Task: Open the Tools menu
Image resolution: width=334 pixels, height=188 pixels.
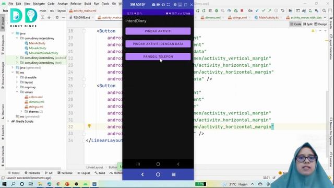Action: tap(105, 4)
